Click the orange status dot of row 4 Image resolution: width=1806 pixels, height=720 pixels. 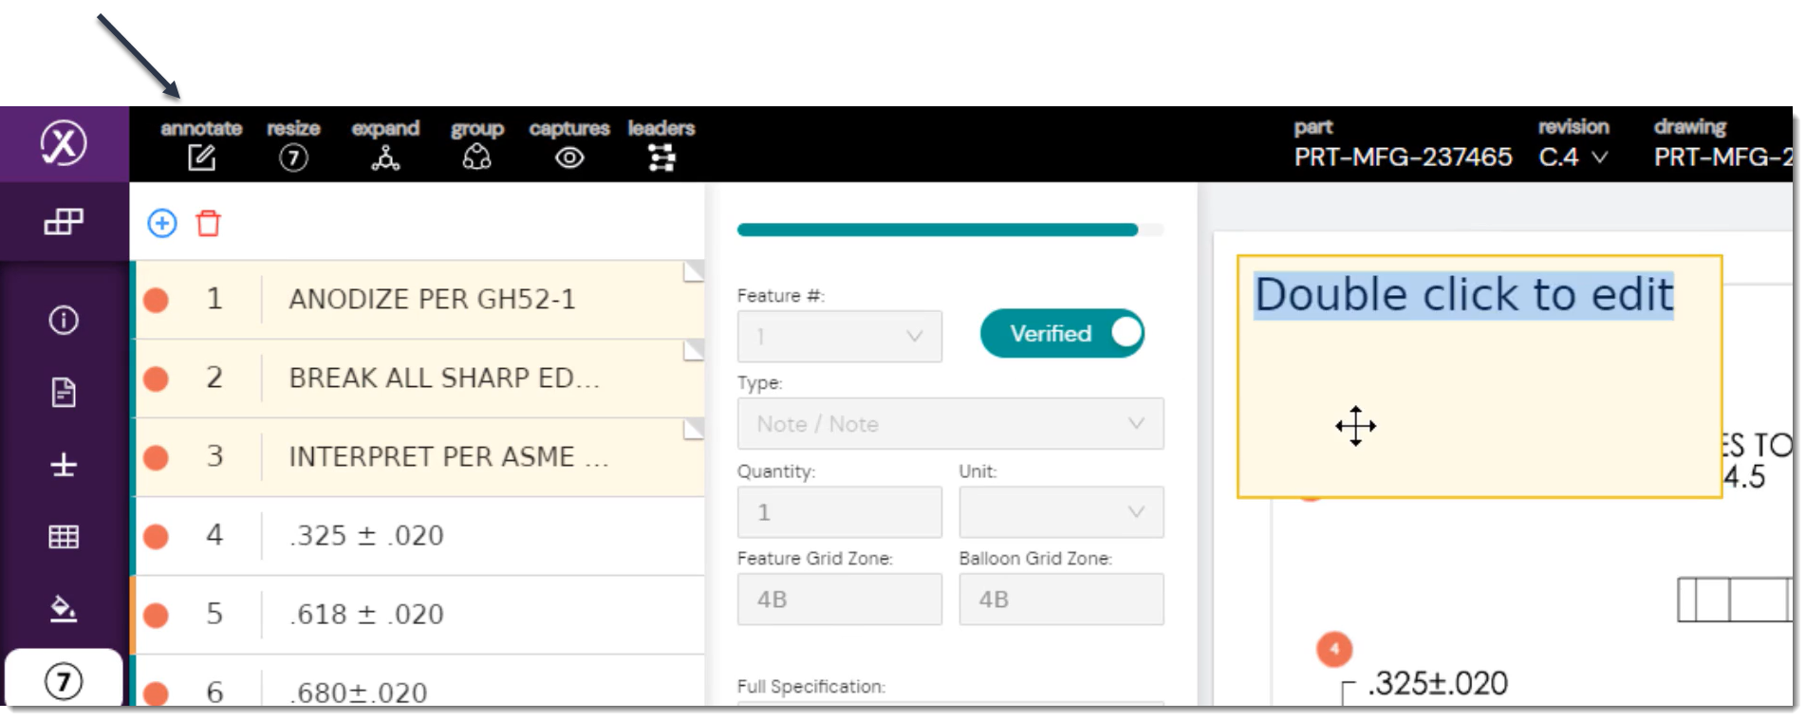(x=156, y=537)
